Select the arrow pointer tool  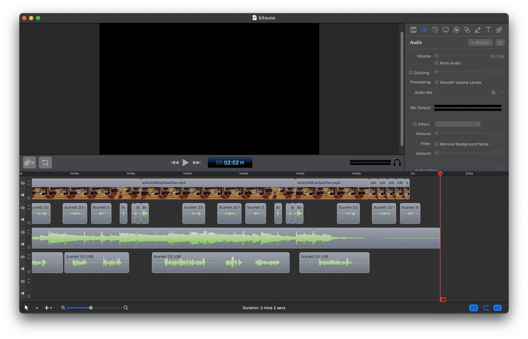(26, 308)
